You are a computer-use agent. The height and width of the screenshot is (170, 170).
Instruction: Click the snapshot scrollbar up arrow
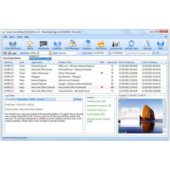point(164,99)
